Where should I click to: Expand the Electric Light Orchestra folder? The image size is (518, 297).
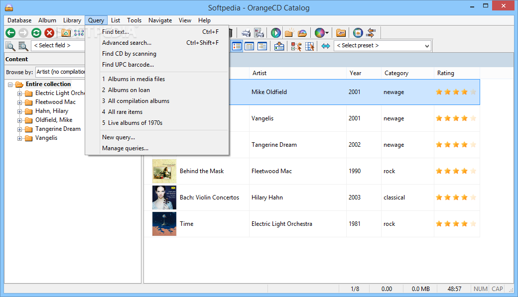pyautogui.click(x=19, y=94)
